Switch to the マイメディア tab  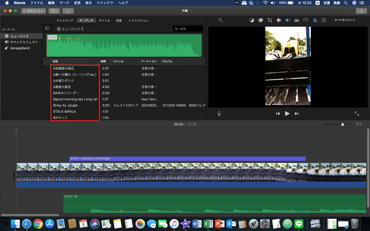coord(65,21)
